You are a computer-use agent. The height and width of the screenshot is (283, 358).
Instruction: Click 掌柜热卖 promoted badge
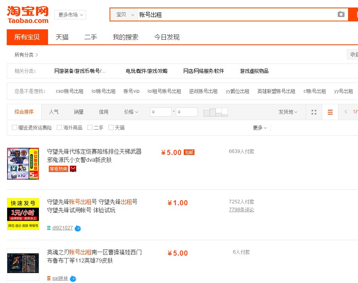(x=58, y=169)
